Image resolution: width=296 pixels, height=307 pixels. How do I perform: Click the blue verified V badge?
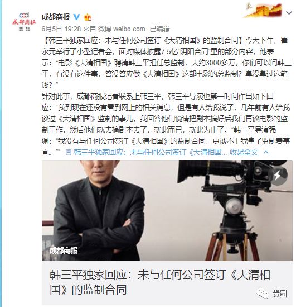pyautogui.click(x=76, y=17)
